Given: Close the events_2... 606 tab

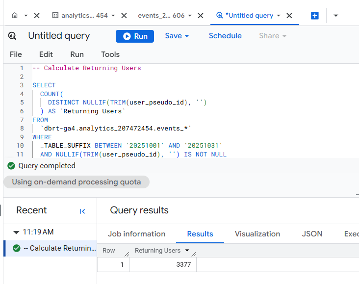Looking at the screenshot, I should tap(201, 16).
